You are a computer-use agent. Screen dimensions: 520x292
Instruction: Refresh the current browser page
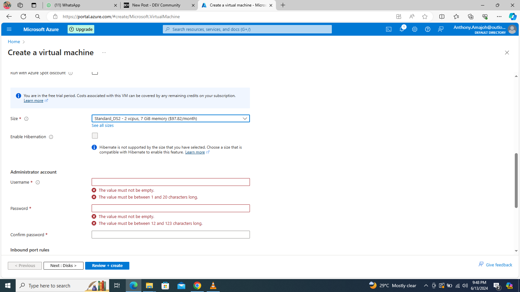coord(23,17)
